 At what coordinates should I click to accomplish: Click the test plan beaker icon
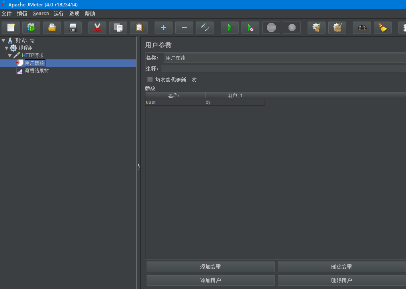coord(10,40)
